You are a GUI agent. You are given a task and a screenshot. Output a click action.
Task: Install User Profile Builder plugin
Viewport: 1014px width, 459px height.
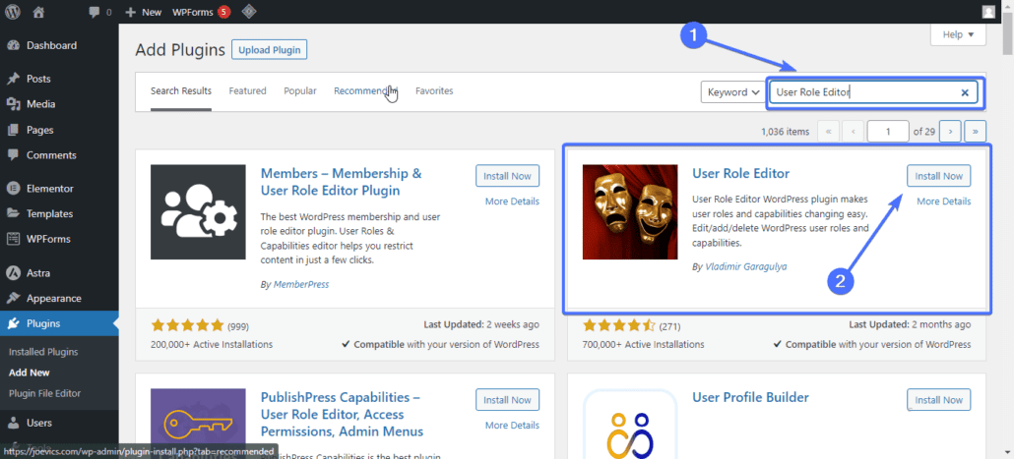pyautogui.click(x=939, y=400)
